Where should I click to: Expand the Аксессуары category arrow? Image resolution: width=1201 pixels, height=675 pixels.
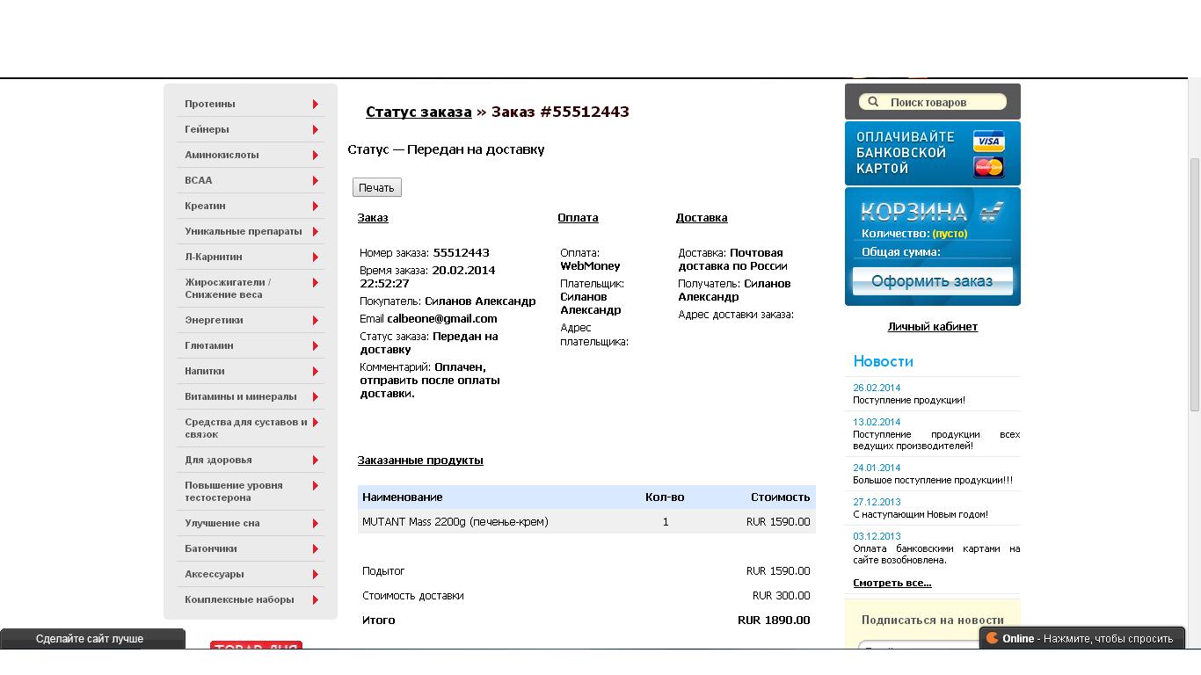pos(315,575)
